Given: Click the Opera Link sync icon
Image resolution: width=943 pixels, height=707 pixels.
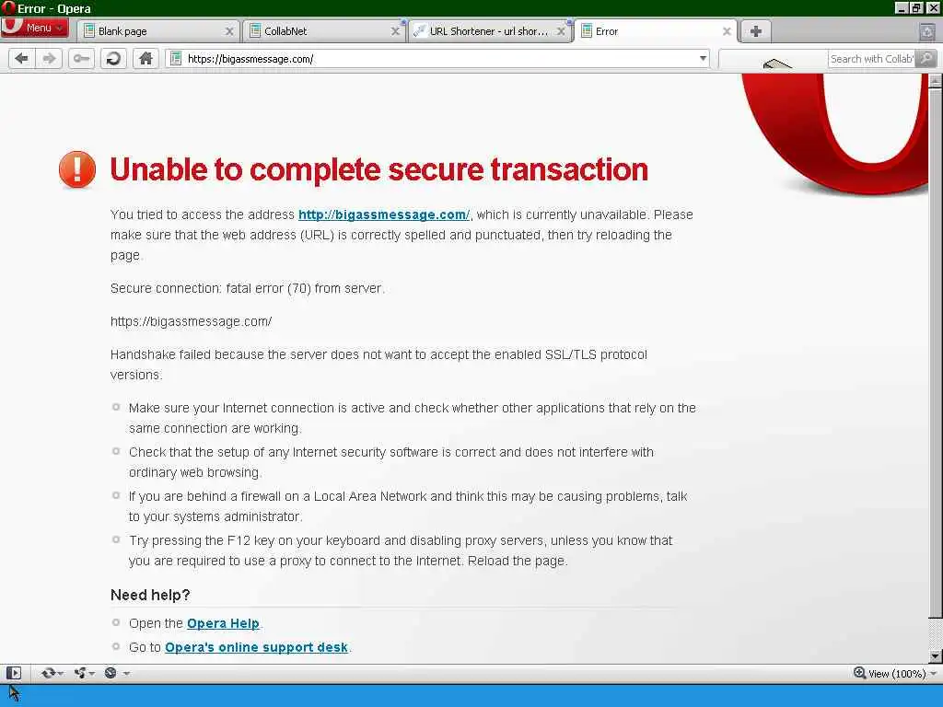Looking at the screenshot, I should 52,673.
